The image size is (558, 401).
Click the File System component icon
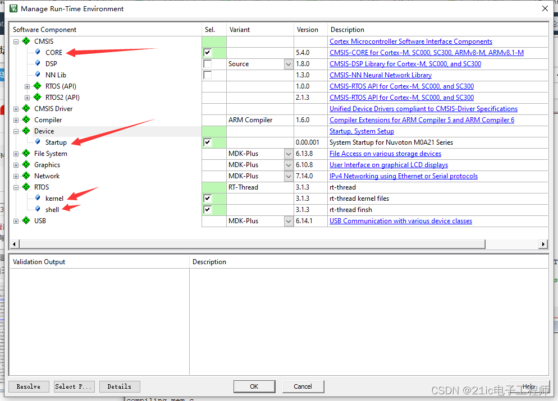point(26,153)
